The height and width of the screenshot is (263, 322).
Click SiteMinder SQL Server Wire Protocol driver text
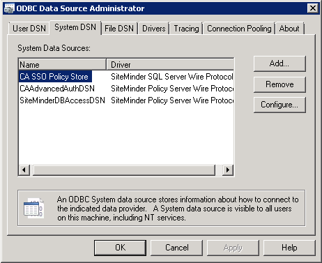tap(171, 77)
